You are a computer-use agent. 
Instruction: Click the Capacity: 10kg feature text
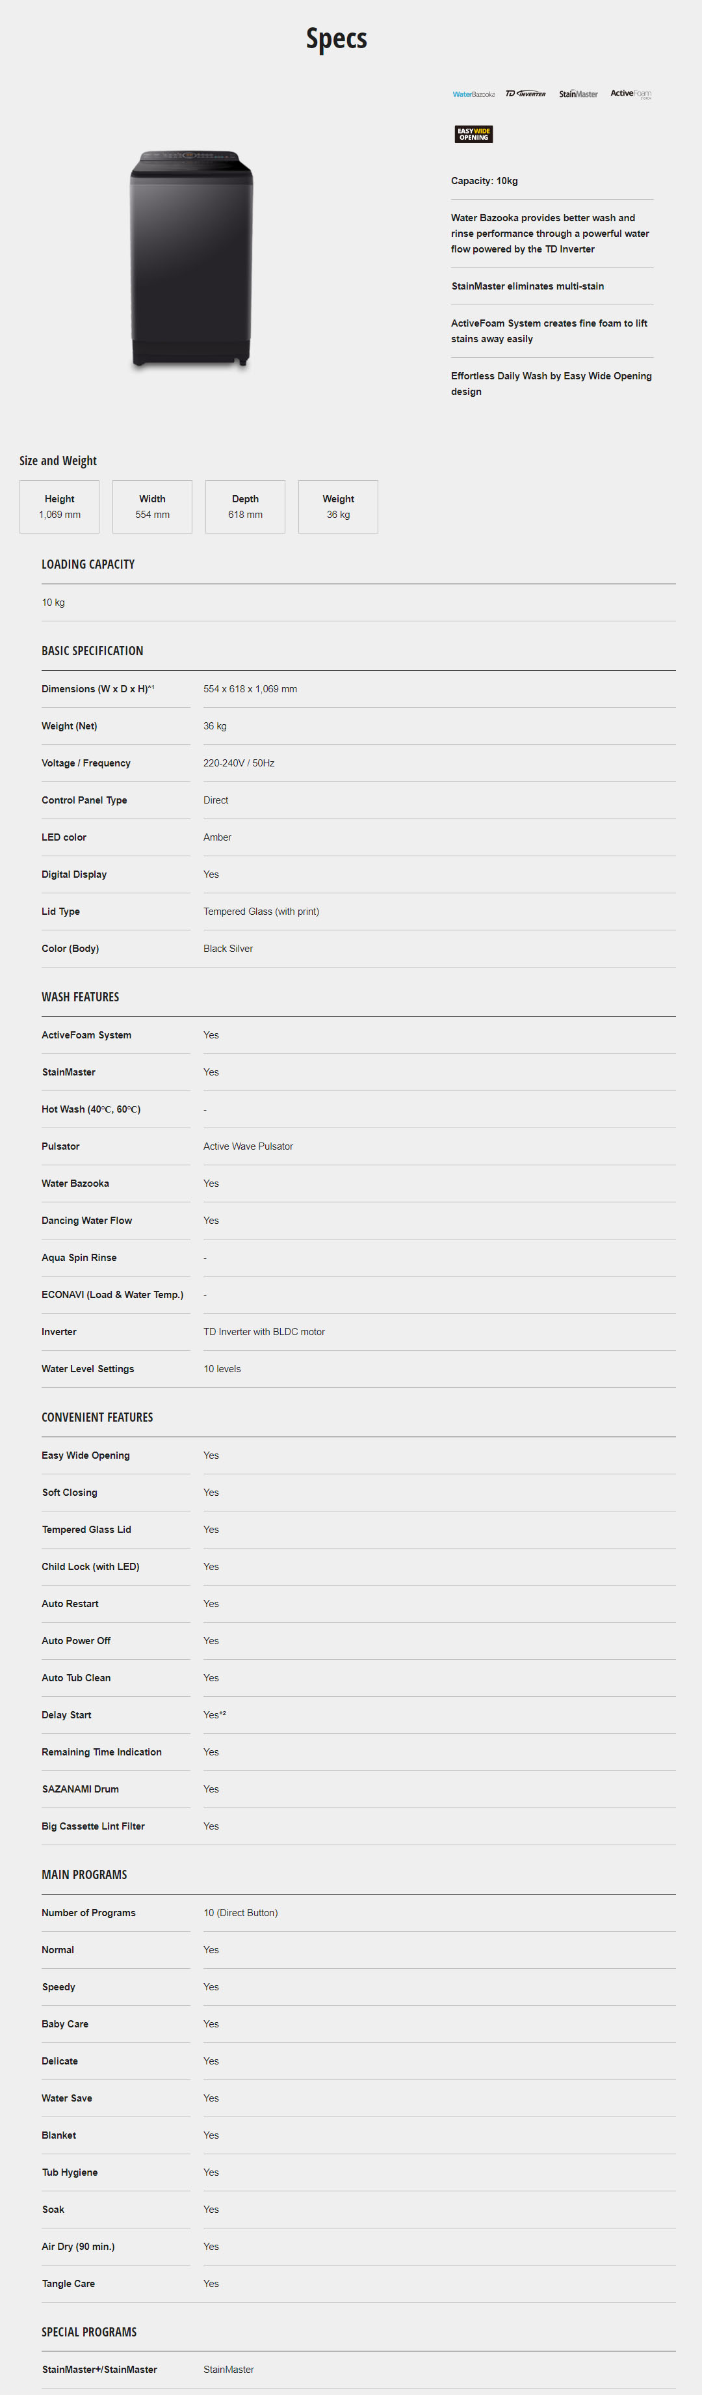tap(485, 182)
